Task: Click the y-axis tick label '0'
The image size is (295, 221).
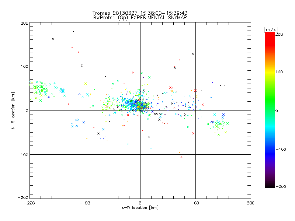Action: [x=27, y=111]
